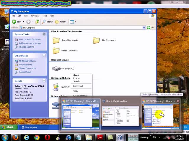Screen dimensions: 189x141
Task: Open Windows Explorer from the taskbar
Action: pyautogui.click(x=89, y=137)
